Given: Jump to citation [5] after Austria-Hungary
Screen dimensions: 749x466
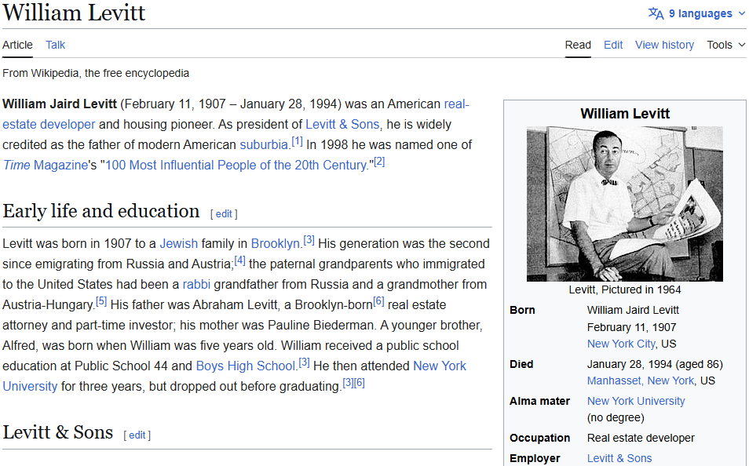Looking at the screenshot, I should tap(101, 301).
